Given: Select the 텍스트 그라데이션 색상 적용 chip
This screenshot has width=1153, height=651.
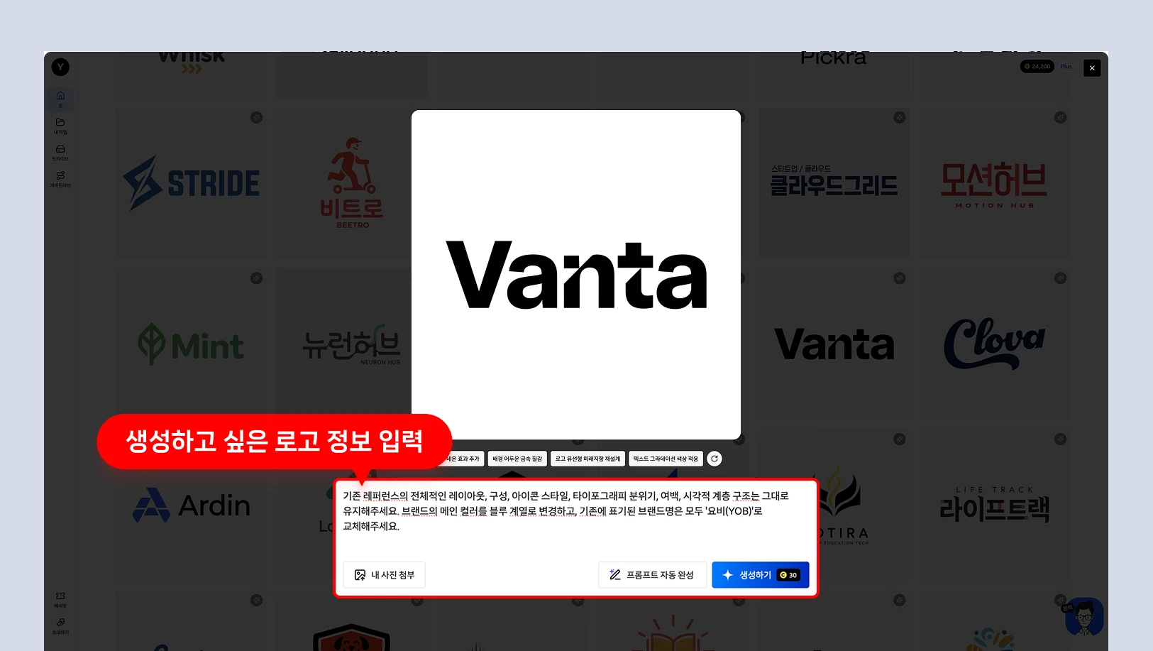Looking at the screenshot, I should click(666, 459).
